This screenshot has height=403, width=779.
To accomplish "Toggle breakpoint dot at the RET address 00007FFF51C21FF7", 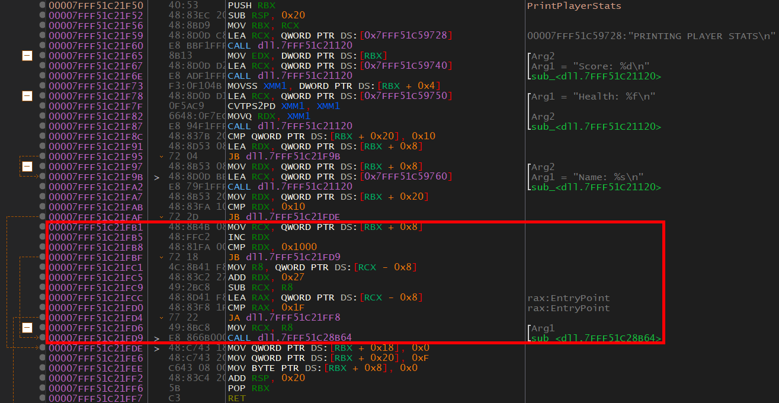I will pyautogui.click(x=42, y=398).
